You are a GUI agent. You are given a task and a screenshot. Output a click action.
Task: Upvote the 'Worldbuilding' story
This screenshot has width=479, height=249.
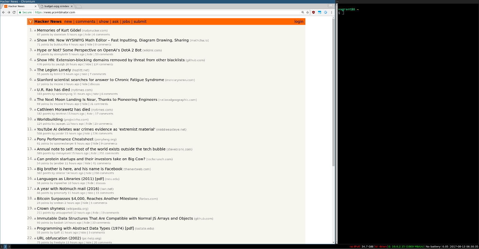[x=35, y=119]
